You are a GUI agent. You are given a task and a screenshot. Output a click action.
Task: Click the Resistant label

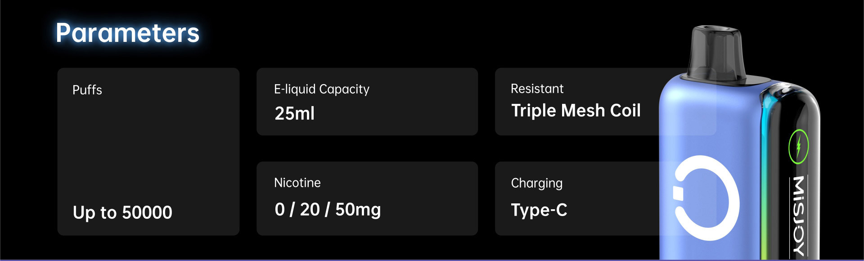537,89
